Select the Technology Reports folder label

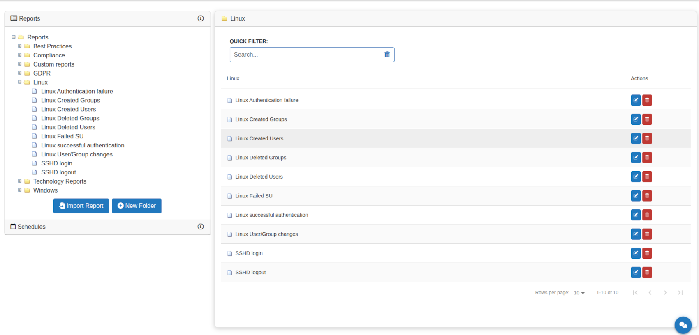tap(60, 181)
